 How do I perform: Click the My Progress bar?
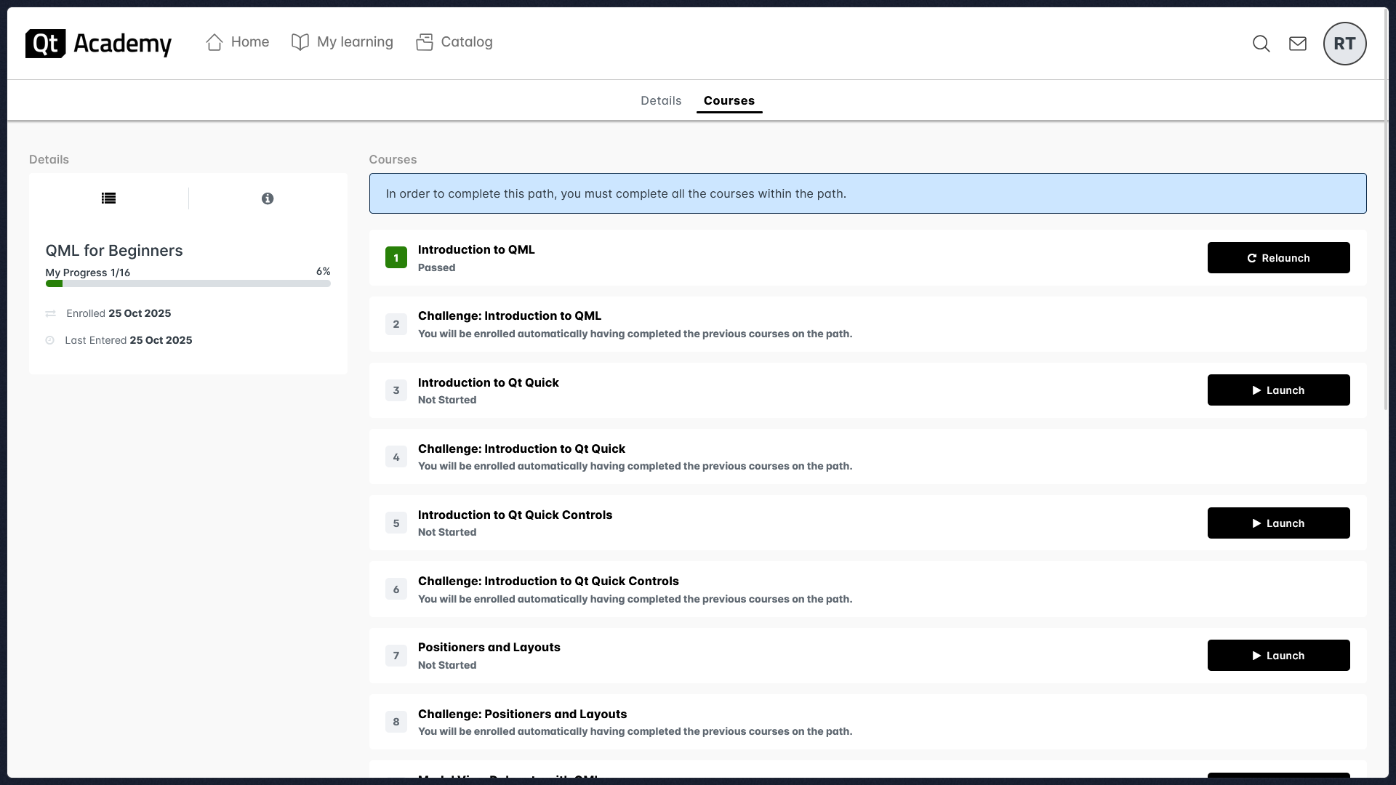coord(188,283)
